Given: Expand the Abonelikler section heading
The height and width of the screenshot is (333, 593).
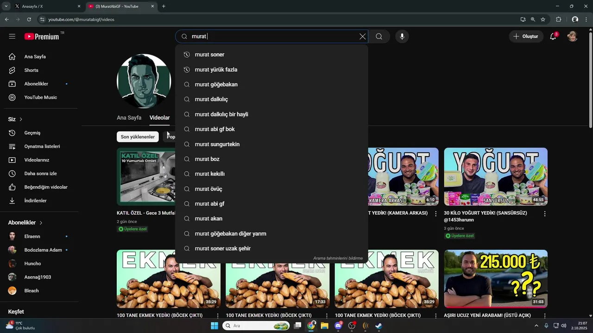Looking at the screenshot, I should click(x=25, y=222).
